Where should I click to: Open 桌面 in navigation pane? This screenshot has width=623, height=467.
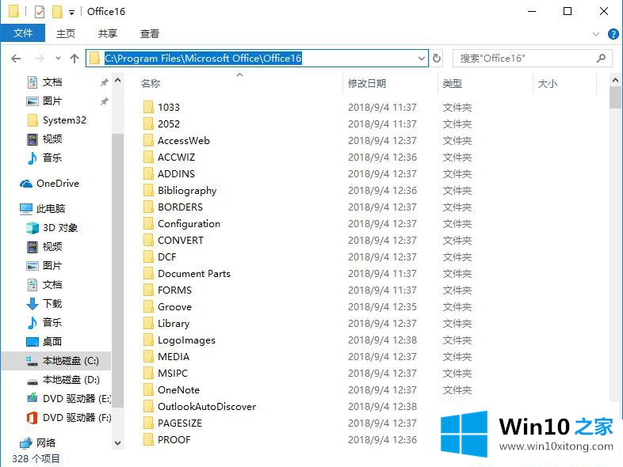pyautogui.click(x=52, y=342)
